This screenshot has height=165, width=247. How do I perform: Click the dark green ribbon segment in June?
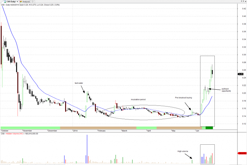(x=210, y=128)
